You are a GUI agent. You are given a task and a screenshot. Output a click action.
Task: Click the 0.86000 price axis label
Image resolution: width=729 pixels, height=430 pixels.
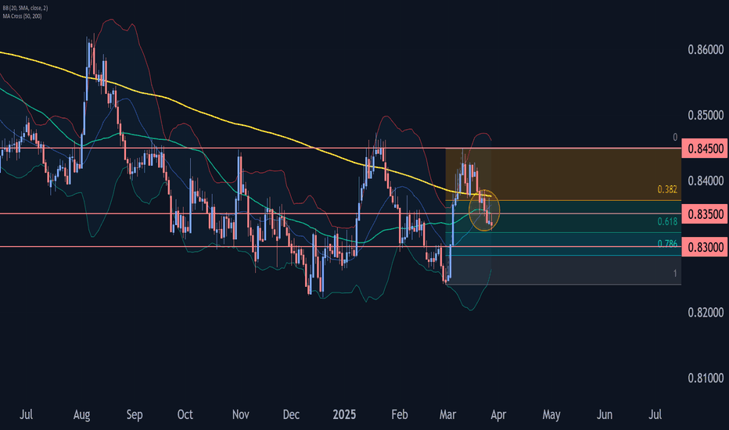coord(706,49)
